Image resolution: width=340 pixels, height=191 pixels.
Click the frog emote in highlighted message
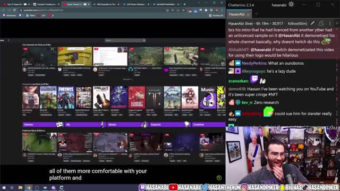(326, 41)
